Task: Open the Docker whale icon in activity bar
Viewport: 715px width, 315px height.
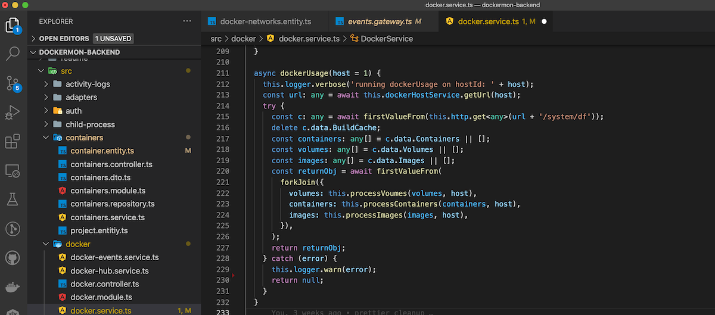Action: click(x=13, y=287)
